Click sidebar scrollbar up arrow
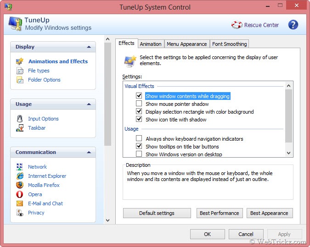Viewport: 310px width, 247px height. point(108,39)
